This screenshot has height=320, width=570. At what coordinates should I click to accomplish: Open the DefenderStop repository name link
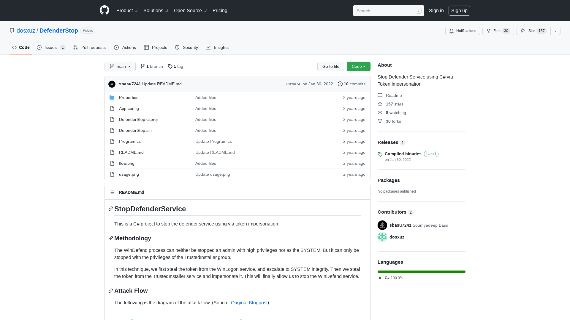[x=59, y=31]
